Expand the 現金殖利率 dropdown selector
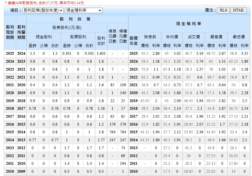252x176 pixels. (83, 10)
